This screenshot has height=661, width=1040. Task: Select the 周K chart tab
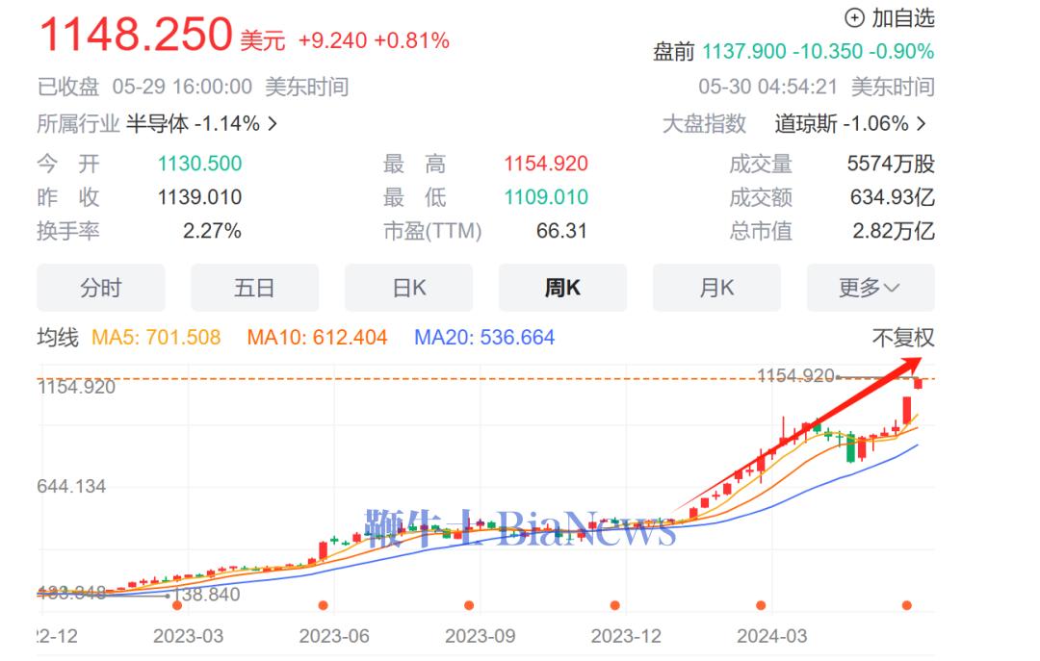point(562,288)
